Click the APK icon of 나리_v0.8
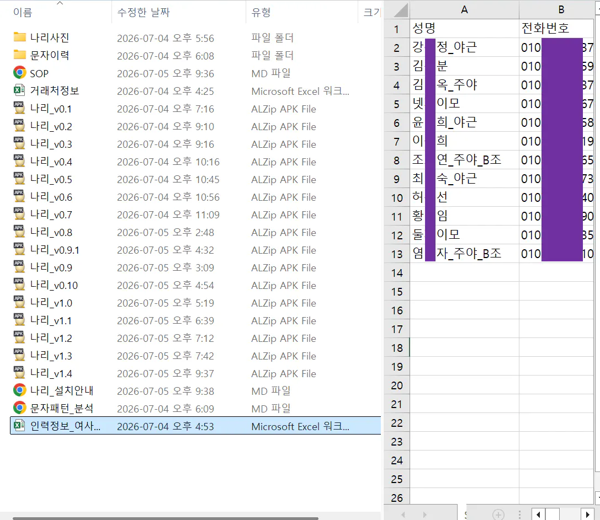Screen dimensions: 600x520 tap(19, 231)
